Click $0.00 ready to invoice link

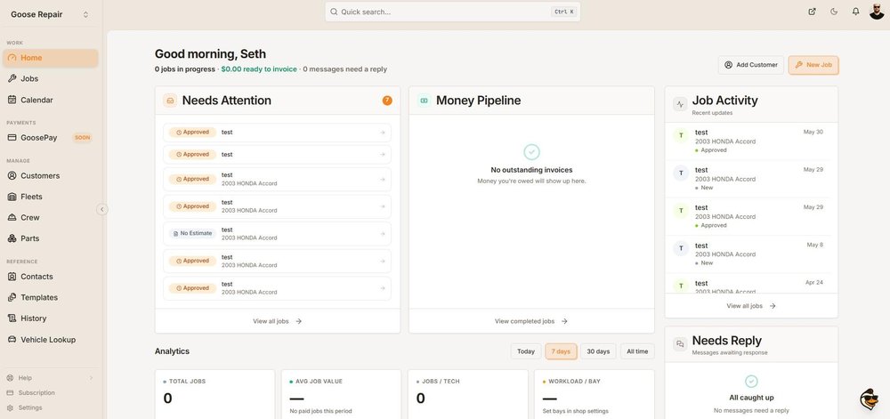(x=259, y=69)
